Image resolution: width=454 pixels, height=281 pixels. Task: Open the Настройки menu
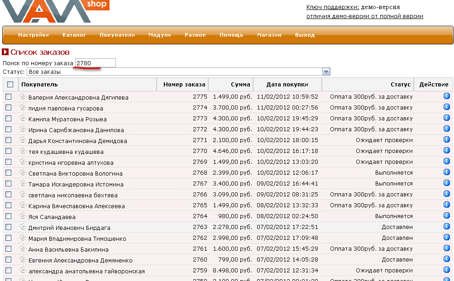coord(33,35)
